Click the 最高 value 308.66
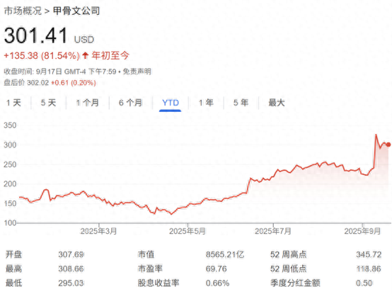The width and height of the screenshot is (392, 294). tap(71, 268)
